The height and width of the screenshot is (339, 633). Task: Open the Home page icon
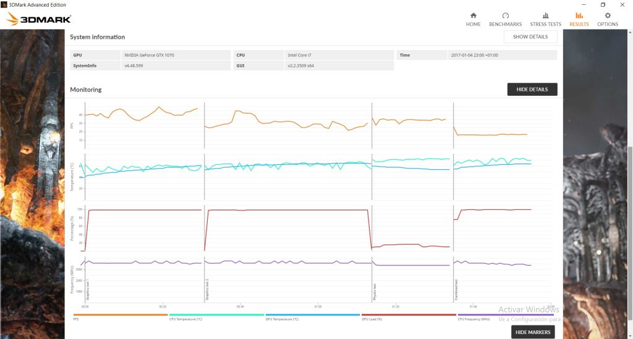tap(473, 15)
